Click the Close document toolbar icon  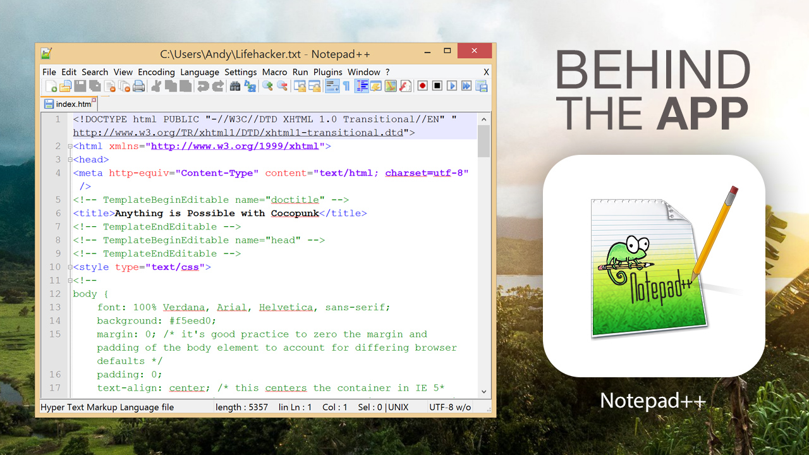pyautogui.click(x=110, y=86)
